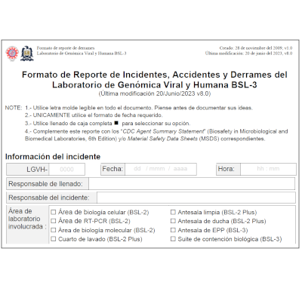
Task: Tick Área de biología molecular (BSL-2)
Action: pyautogui.click(x=54, y=230)
